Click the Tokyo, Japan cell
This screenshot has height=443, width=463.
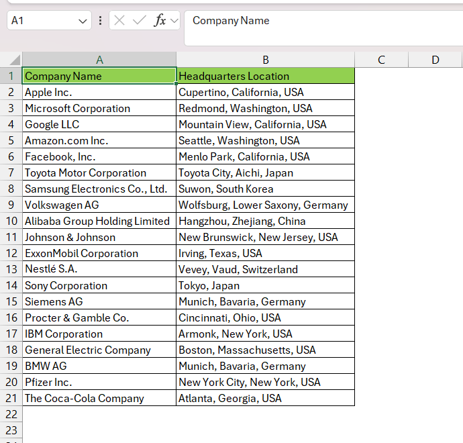coord(266,285)
